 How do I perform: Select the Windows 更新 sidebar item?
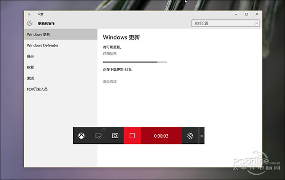click(x=61, y=34)
